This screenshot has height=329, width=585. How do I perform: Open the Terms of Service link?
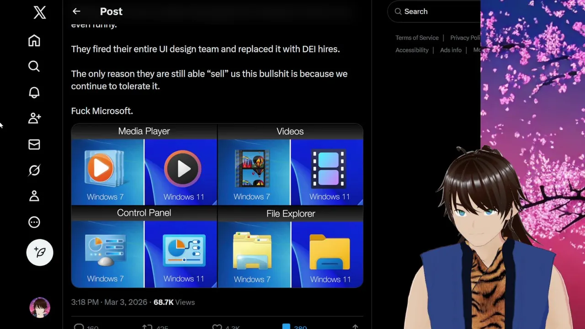point(417,38)
